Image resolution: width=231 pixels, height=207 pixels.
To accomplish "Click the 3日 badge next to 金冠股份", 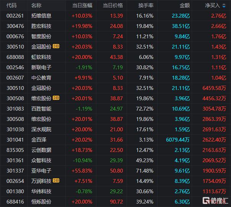I will pos(56,46).
